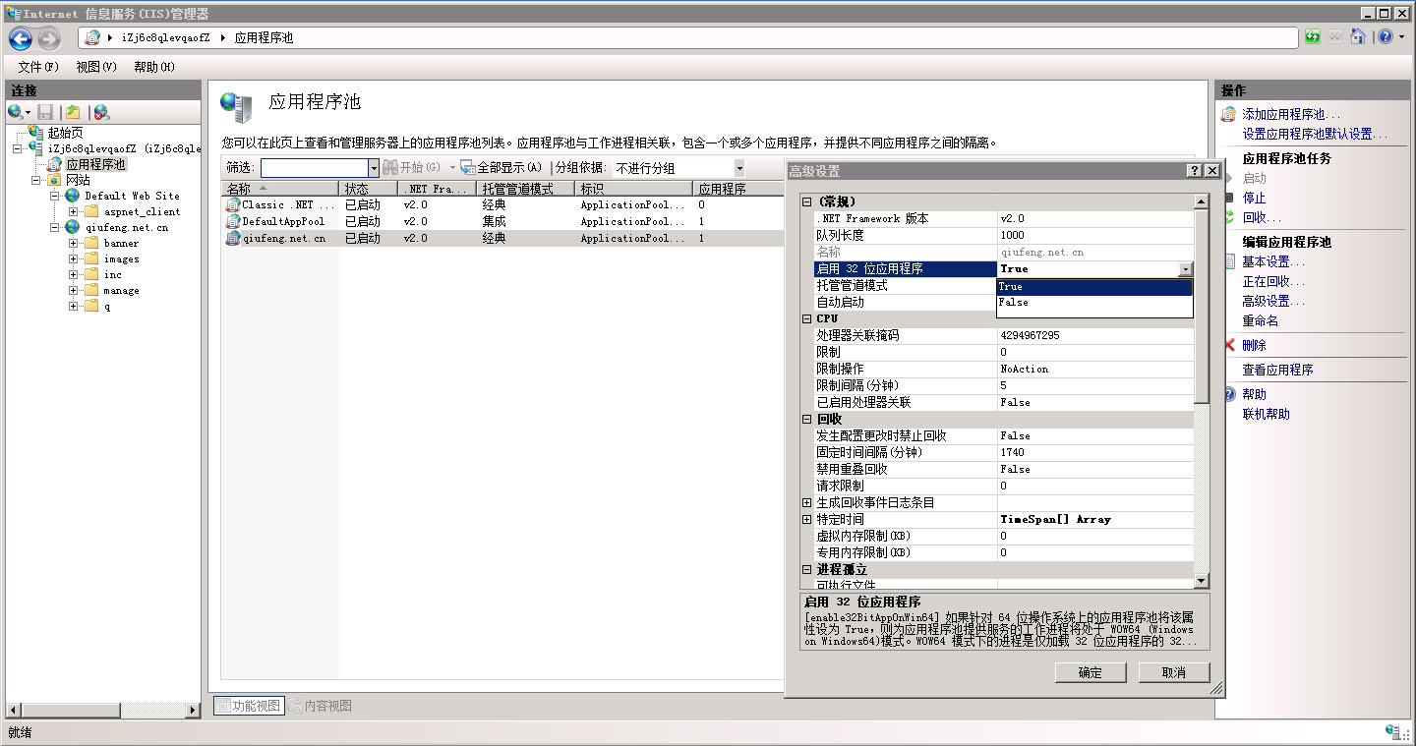Click the Classic .NET app pool row icon
This screenshot has height=746, width=1416.
click(233, 204)
